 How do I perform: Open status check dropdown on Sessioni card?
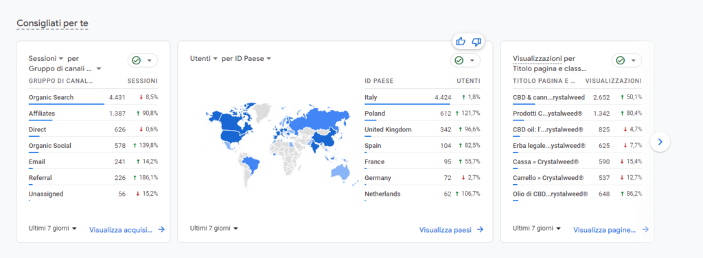click(x=143, y=60)
